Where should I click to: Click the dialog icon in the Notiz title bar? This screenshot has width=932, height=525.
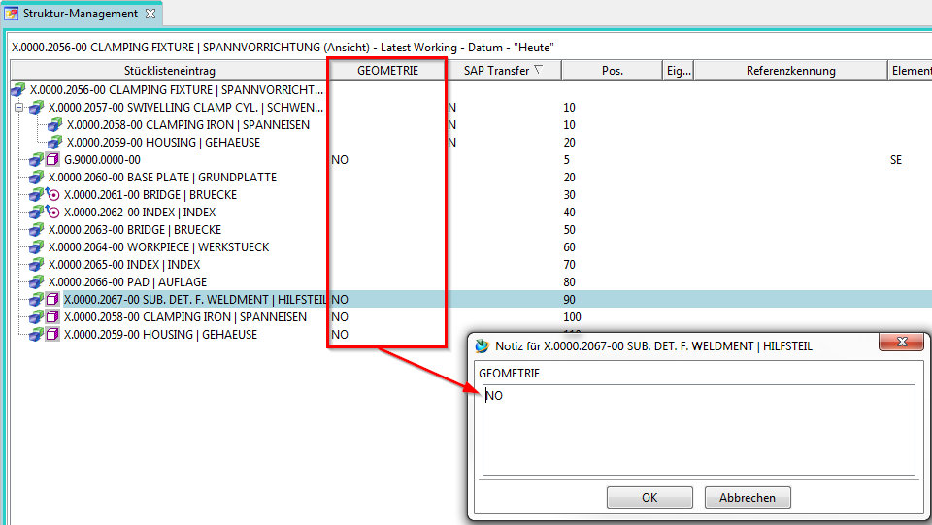coord(482,346)
